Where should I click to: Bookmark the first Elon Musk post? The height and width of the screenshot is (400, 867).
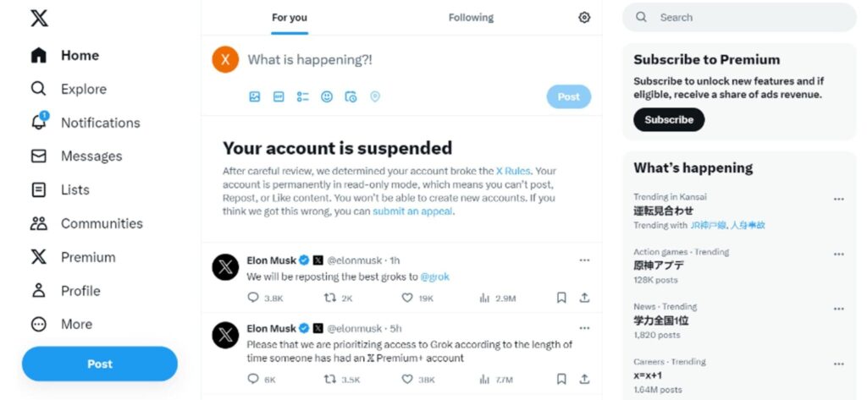561,298
